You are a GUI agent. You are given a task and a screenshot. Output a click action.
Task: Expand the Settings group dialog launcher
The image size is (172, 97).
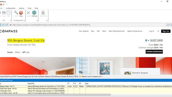coord(37,20)
